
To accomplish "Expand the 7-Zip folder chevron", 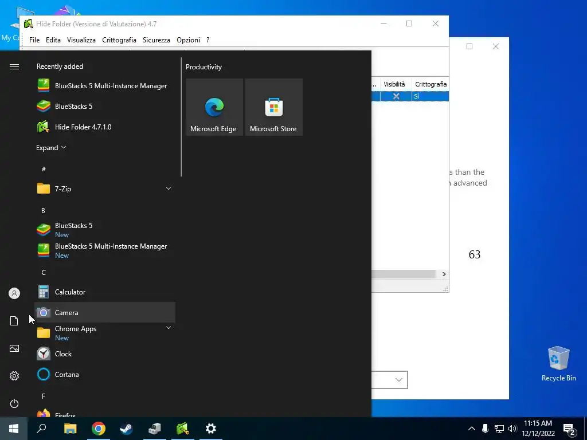I will [169, 188].
